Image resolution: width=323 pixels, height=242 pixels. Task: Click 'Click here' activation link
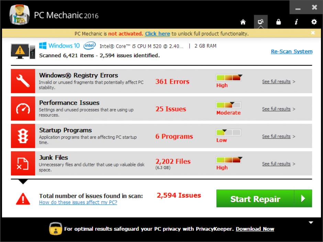click(x=157, y=34)
